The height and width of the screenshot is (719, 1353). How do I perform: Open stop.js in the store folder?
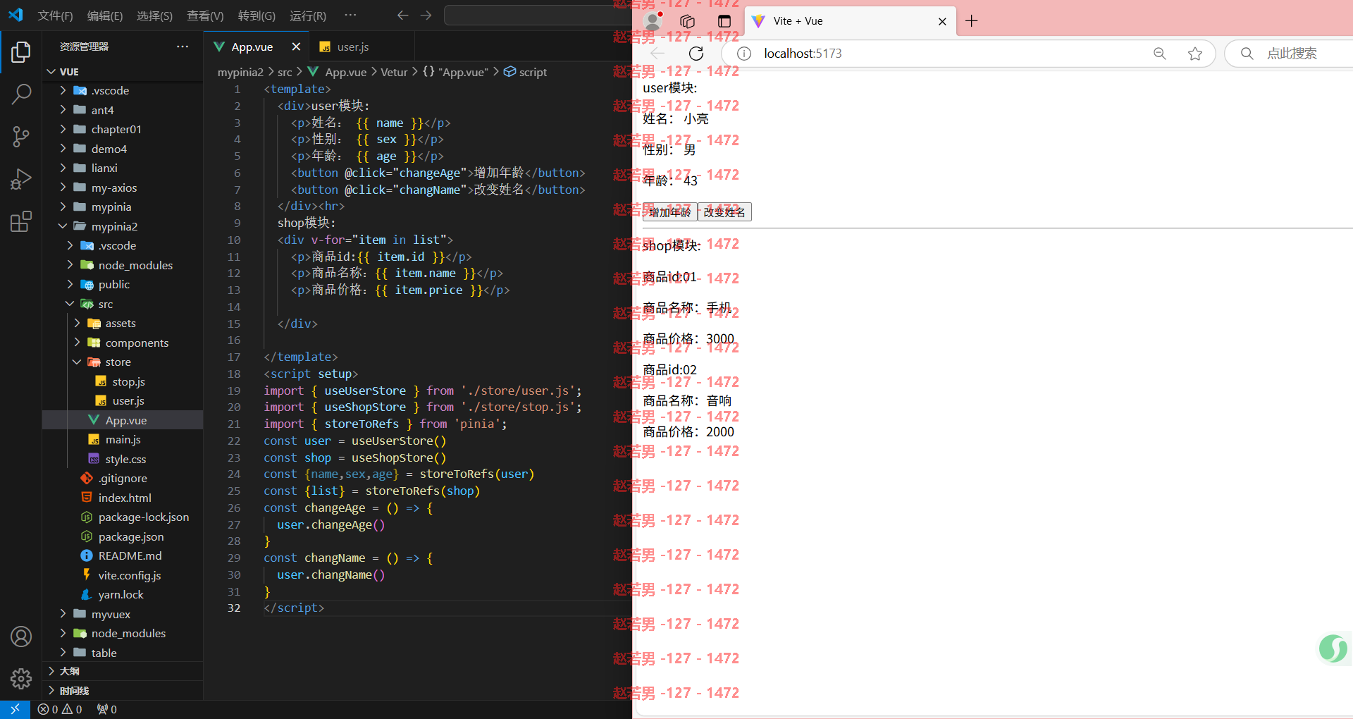(123, 381)
